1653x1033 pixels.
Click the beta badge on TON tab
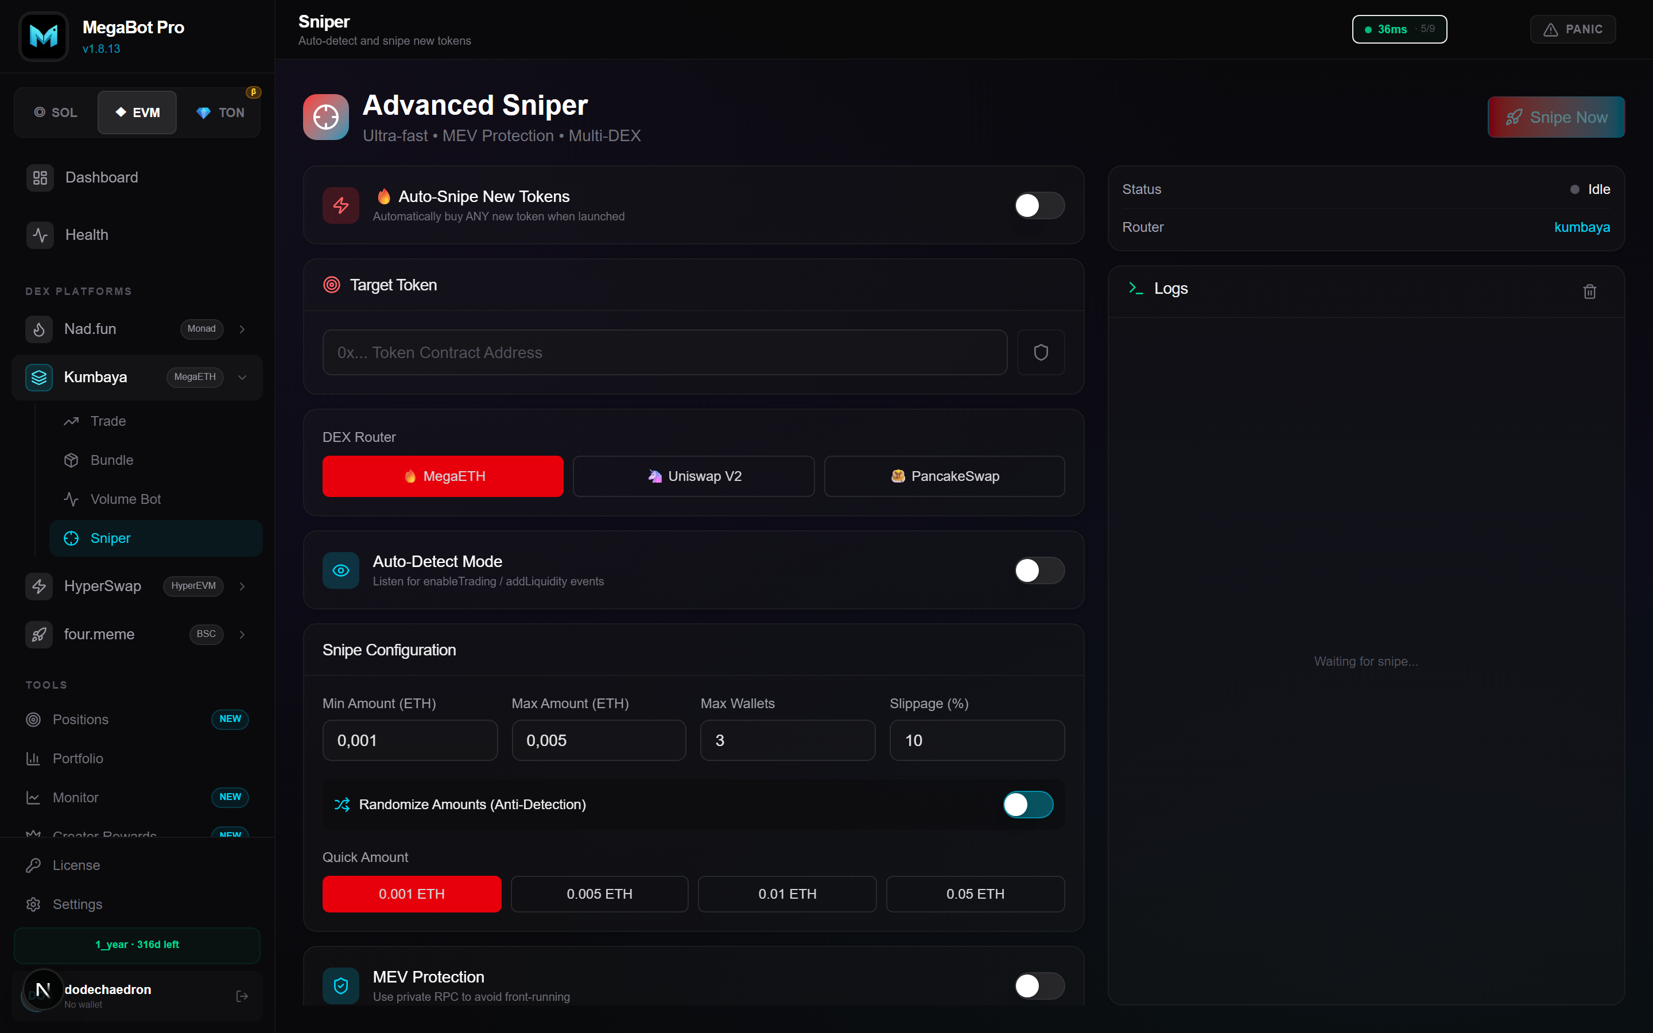pyautogui.click(x=254, y=92)
